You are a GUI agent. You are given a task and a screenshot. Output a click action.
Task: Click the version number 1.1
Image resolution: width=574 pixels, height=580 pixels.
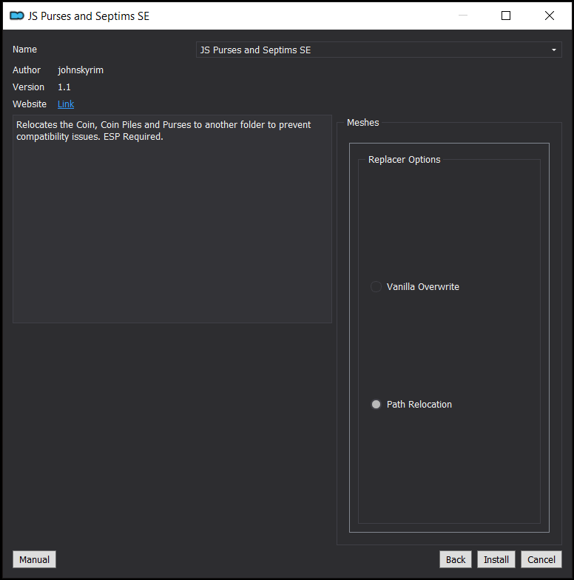pyautogui.click(x=64, y=87)
